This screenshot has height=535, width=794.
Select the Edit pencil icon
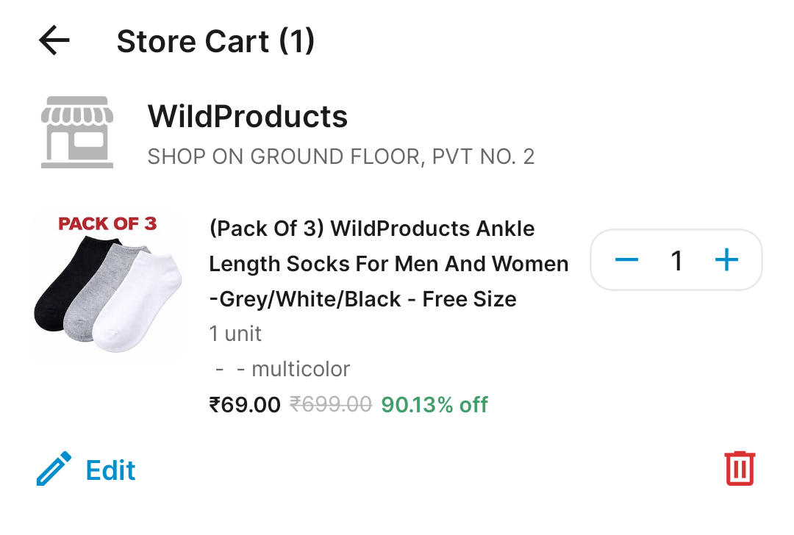(x=52, y=468)
